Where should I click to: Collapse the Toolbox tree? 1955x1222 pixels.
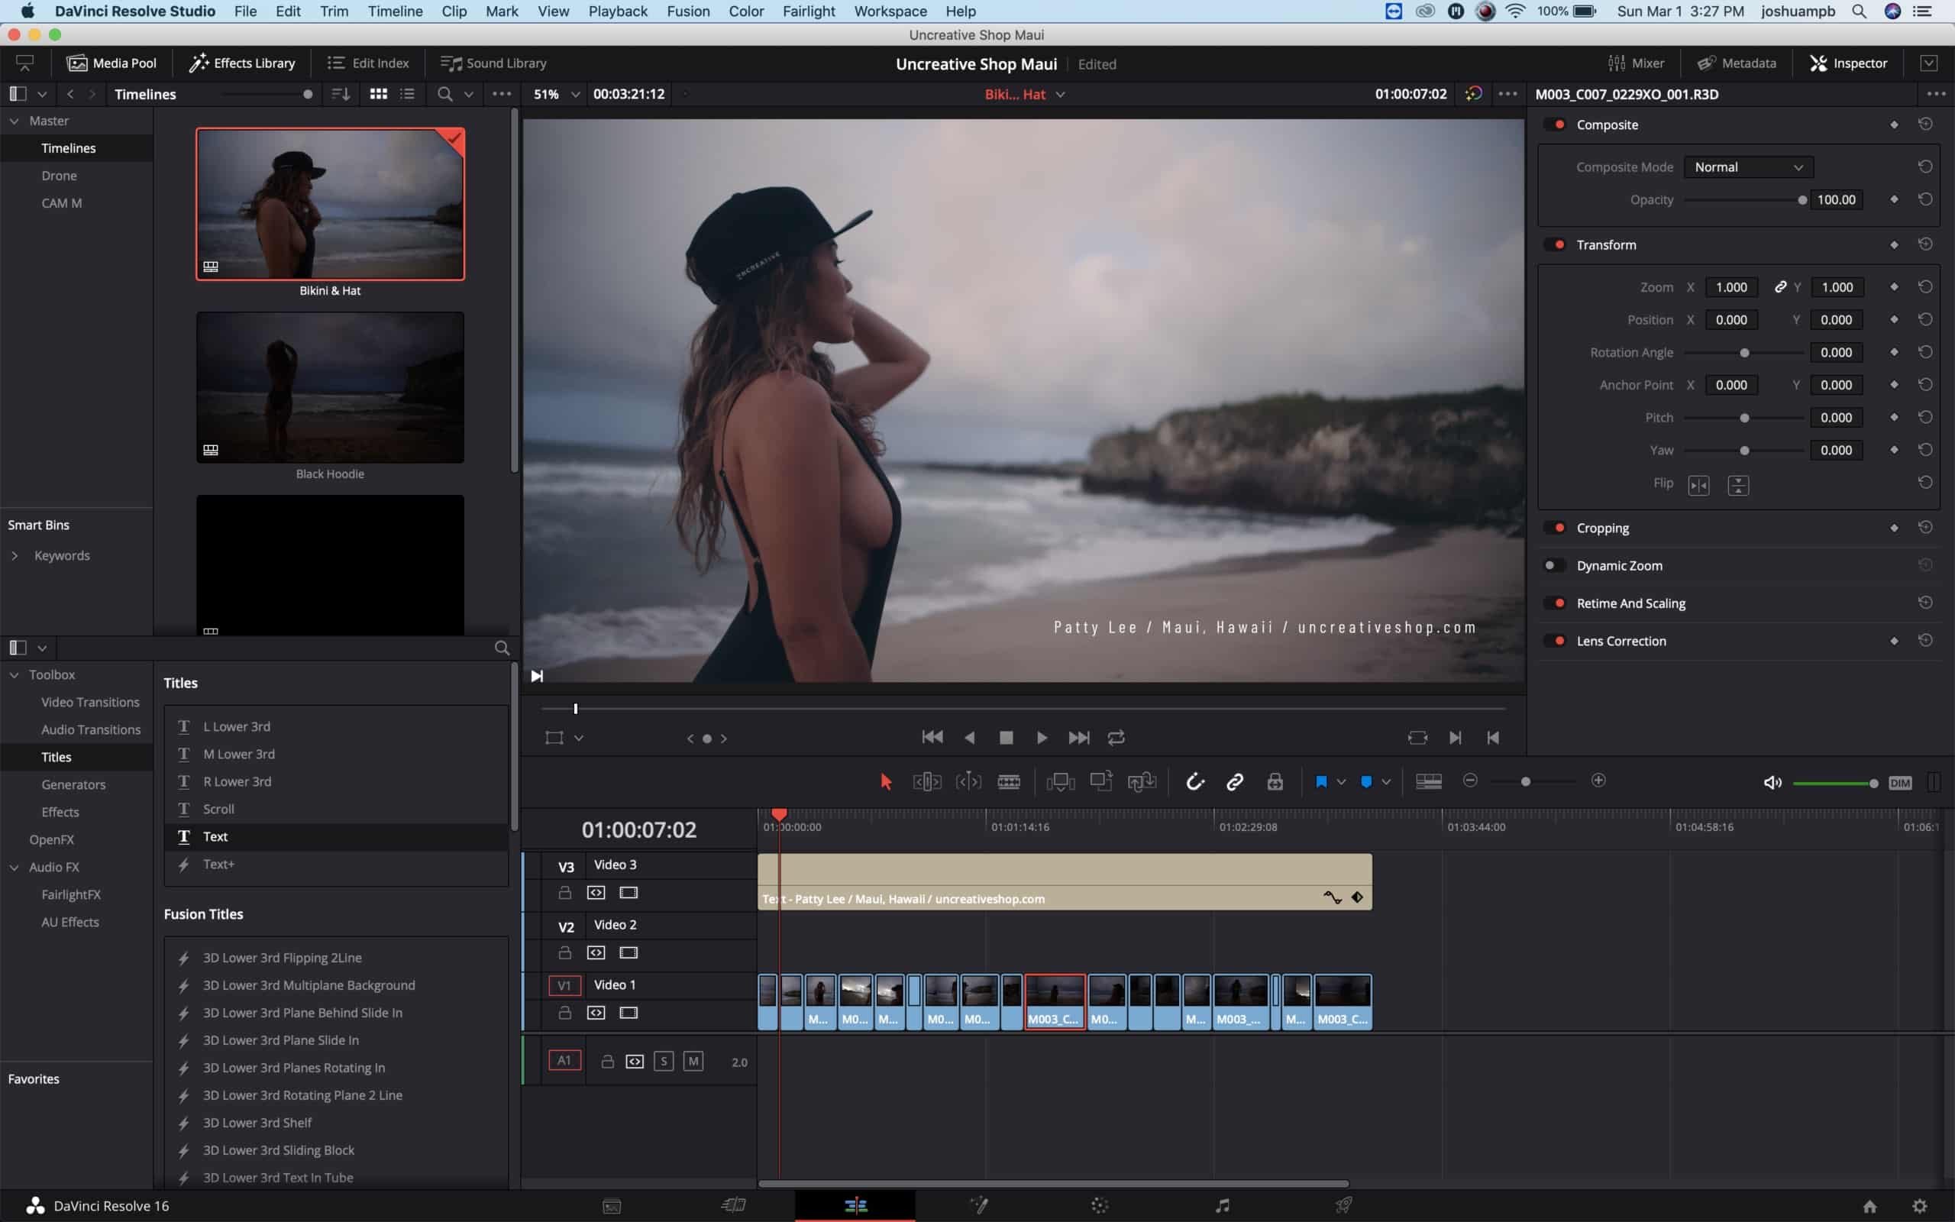coord(15,674)
